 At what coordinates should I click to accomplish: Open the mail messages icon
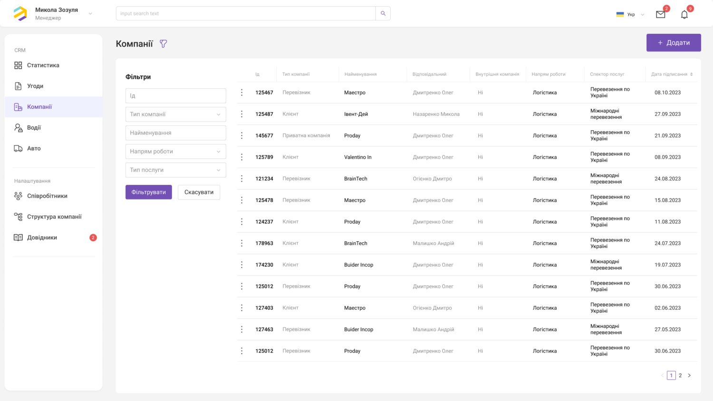click(x=661, y=14)
